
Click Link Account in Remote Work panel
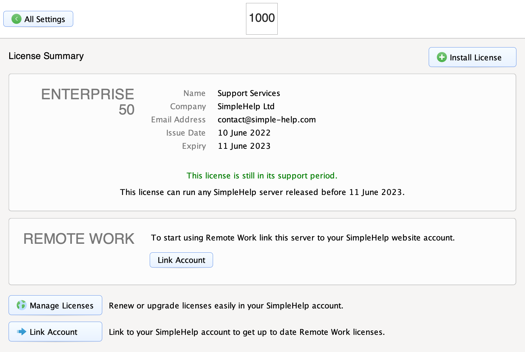point(181,260)
